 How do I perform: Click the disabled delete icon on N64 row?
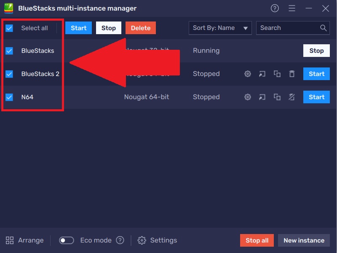292,97
